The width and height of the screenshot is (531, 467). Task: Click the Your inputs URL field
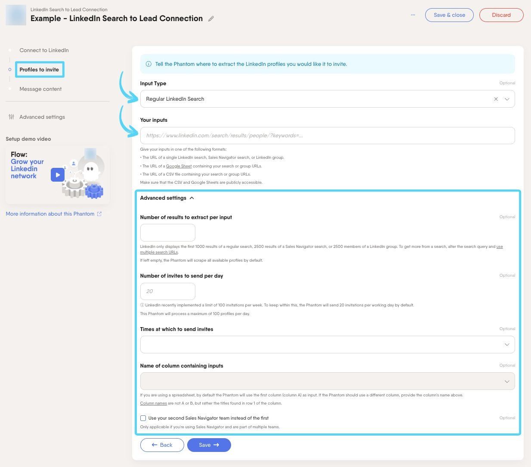pyautogui.click(x=327, y=136)
